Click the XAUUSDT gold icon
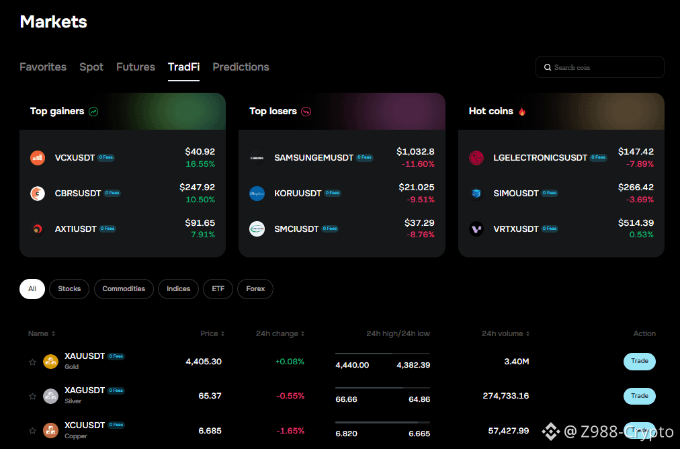The width and height of the screenshot is (680, 449). (x=51, y=362)
